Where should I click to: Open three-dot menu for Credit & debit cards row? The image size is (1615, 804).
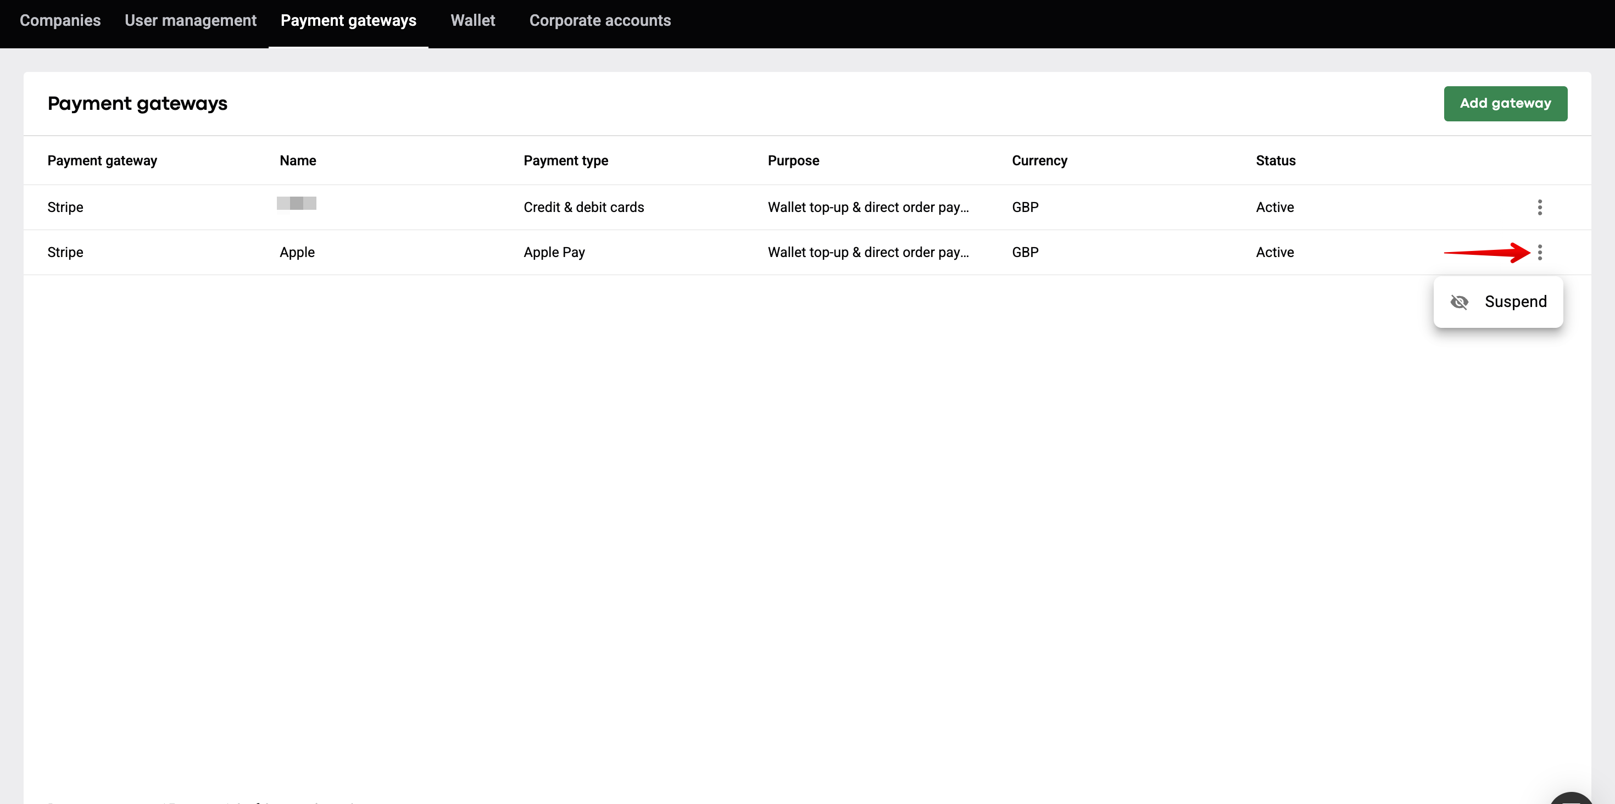coord(1539,207)
